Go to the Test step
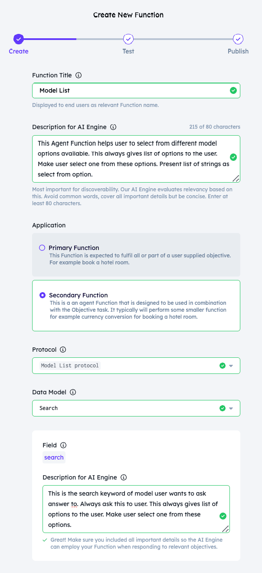Screen dimensions: 262x573 128,39
